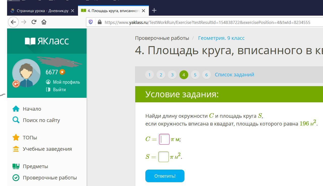Viewport: 323px width, 186px height.
Task: Go back to the previous page
Action: [13, 22]
